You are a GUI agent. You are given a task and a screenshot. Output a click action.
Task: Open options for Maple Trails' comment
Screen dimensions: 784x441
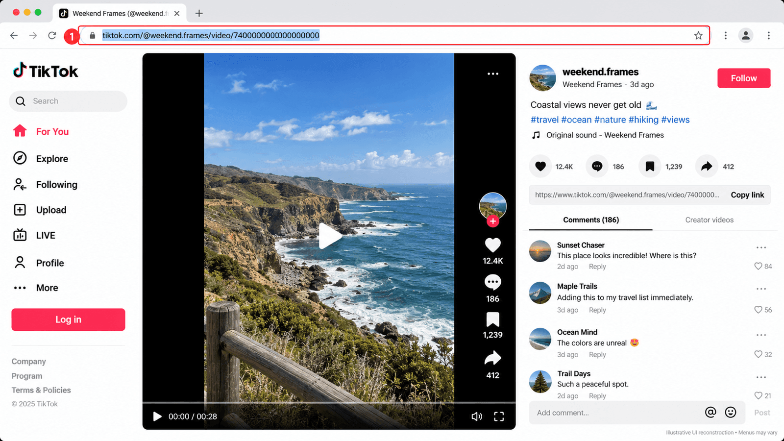[x=761, y=289]
